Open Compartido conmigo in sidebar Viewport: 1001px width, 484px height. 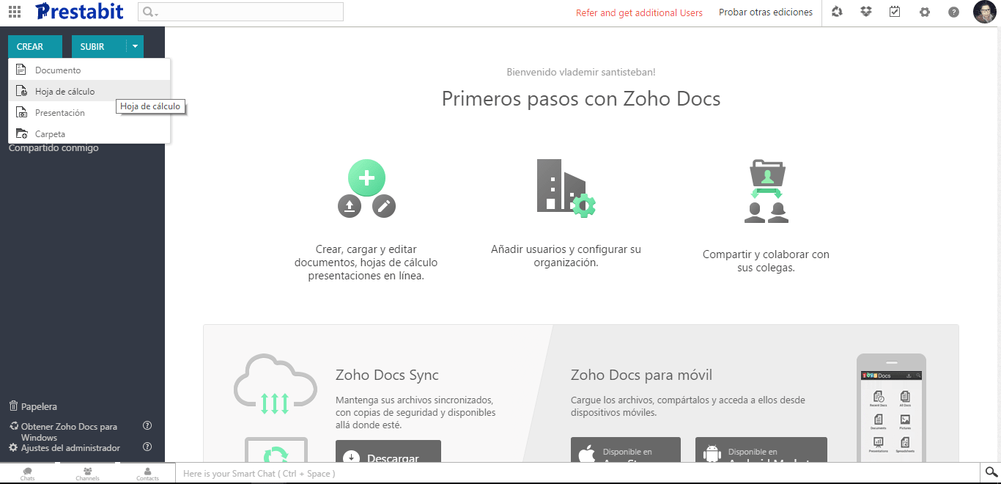[53, 148]
